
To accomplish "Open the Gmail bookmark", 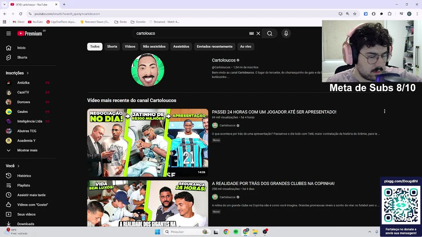I will coord(18,22).
